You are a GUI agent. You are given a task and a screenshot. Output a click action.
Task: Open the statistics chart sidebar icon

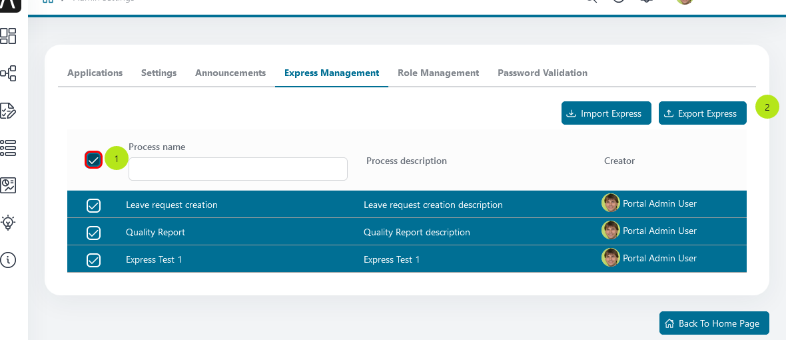tap(8, 185)
